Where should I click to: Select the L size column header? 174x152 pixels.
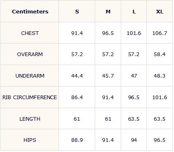[134, 11]
